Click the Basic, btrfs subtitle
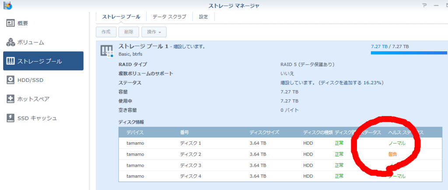Image resolution: width=448 pixels, height=190 pixels. tap(131, 54)
